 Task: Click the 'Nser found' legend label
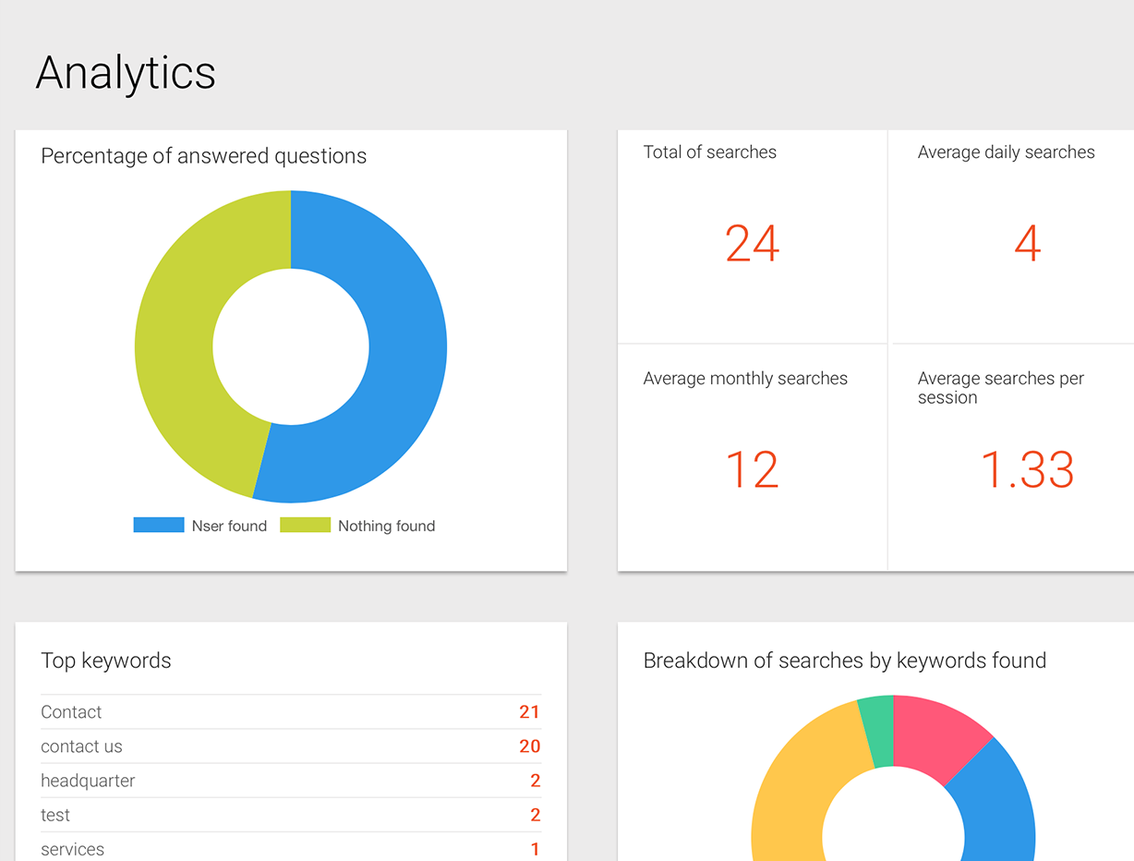(229, 526)
